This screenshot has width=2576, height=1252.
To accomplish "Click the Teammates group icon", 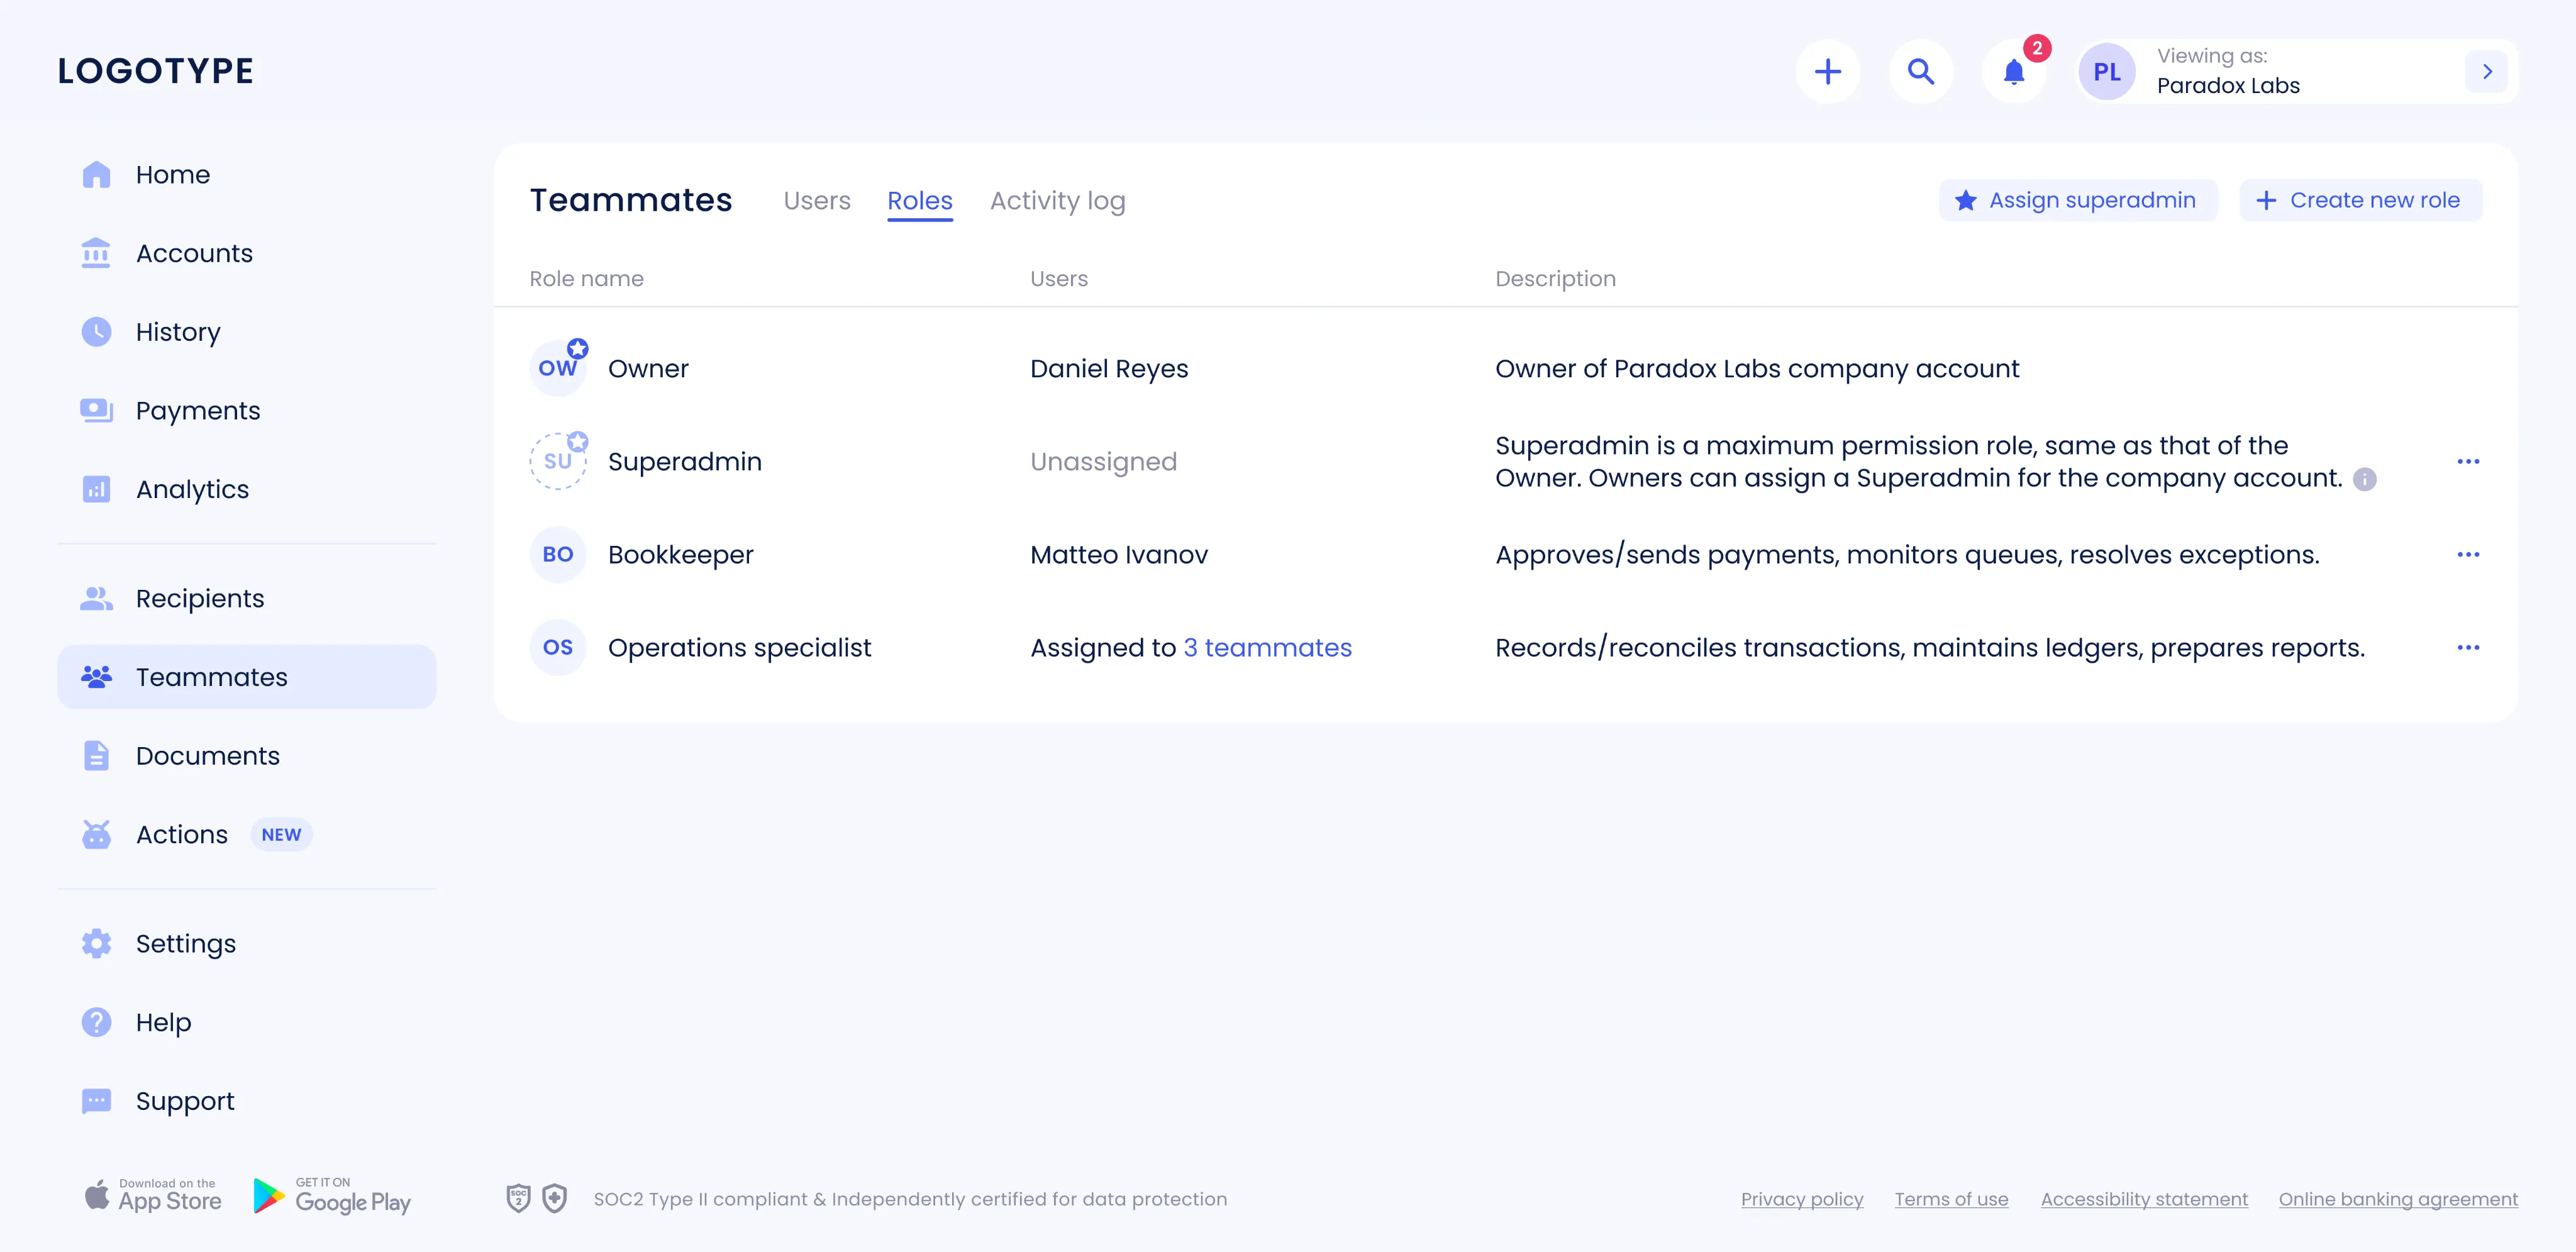I will coord(96,677).
